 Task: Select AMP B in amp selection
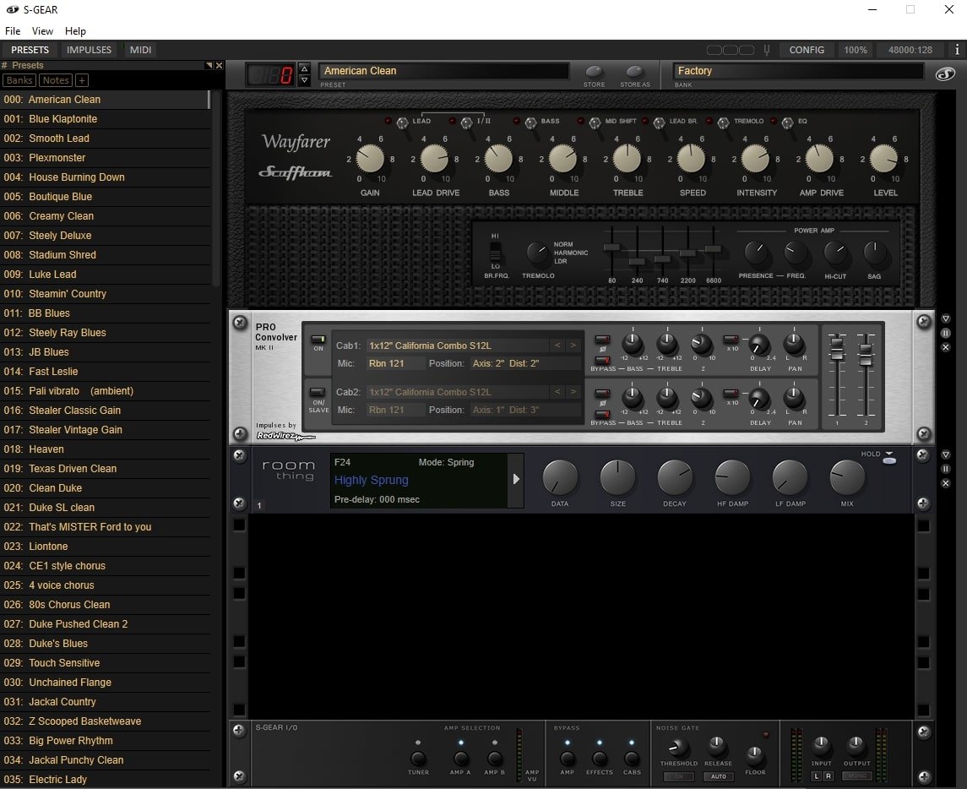pyautogui.click(x=495, y=759)
